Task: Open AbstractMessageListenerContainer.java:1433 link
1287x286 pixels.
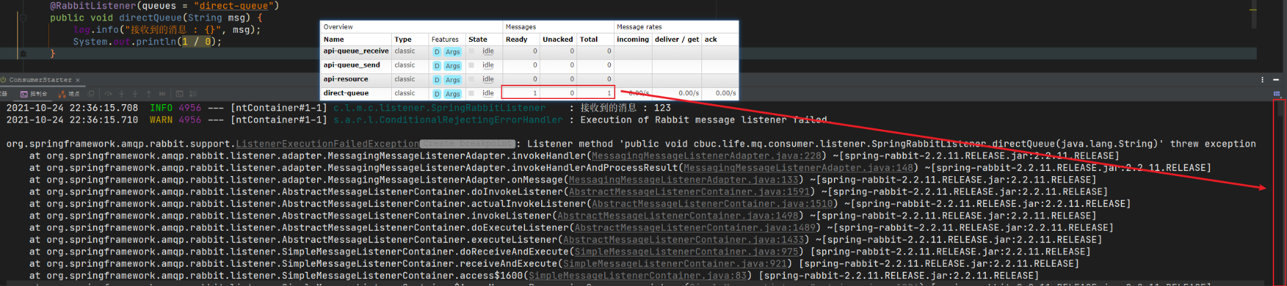Action: (683, 240)
